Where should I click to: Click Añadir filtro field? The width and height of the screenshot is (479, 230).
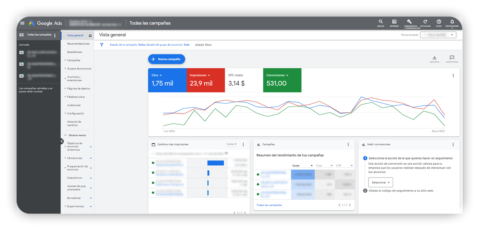(x=203, y=45)
